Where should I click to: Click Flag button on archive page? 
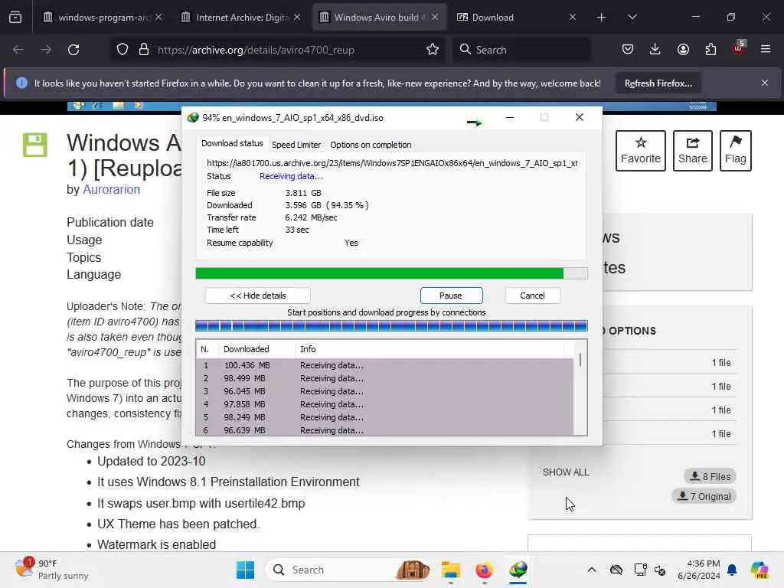[x=736, y=151]
